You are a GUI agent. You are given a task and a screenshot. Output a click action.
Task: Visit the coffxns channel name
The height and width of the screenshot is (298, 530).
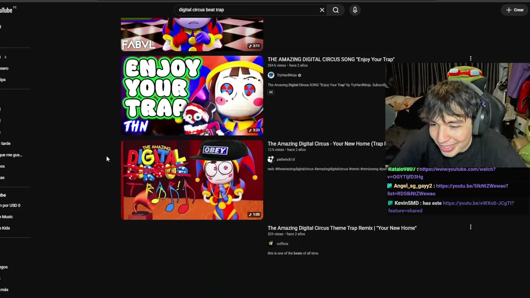282,244
